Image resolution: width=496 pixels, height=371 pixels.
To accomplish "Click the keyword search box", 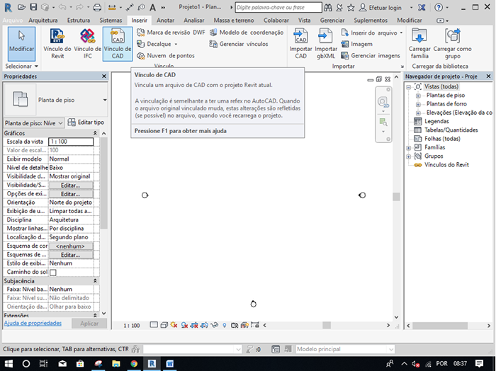I will (x=278, y=7).
